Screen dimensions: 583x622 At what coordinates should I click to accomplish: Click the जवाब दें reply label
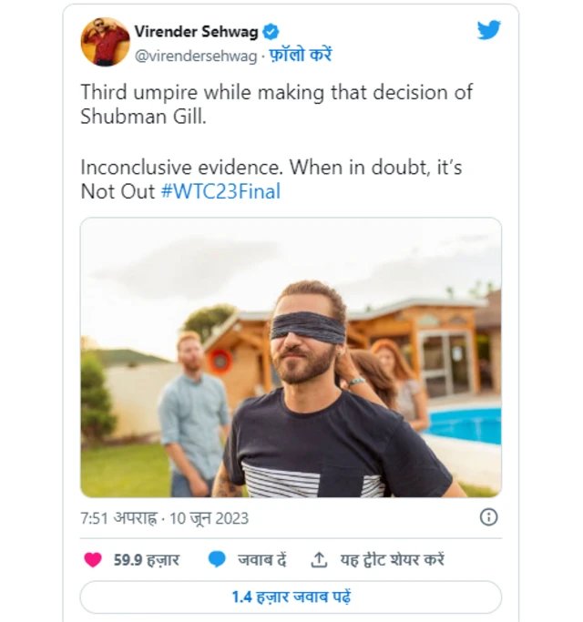tap(263, 560)
